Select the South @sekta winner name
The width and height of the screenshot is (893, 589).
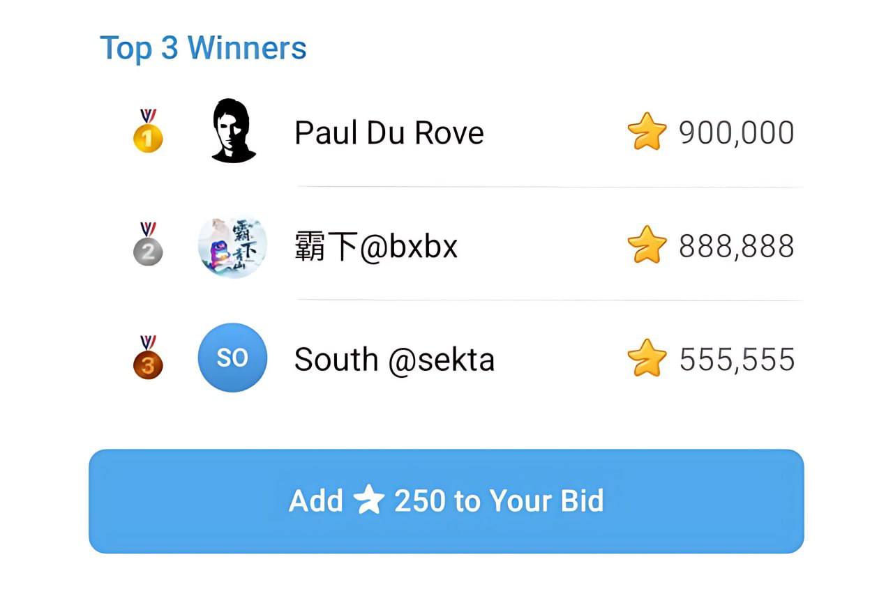394,360
